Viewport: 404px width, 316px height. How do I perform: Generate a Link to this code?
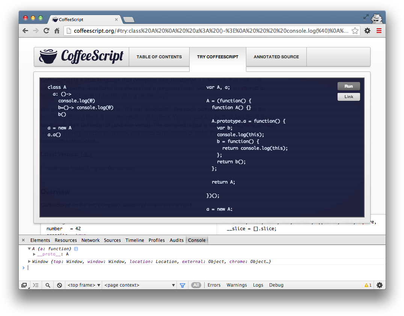pyautogui.click(x=348, y=97)
